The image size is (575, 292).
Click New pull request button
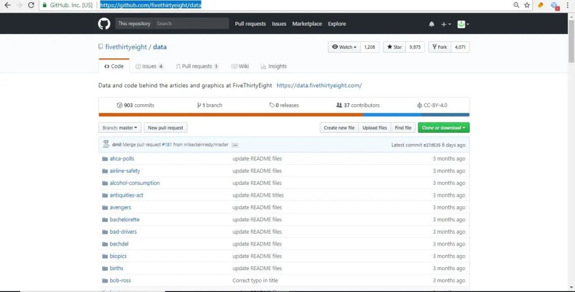[166, 128]
